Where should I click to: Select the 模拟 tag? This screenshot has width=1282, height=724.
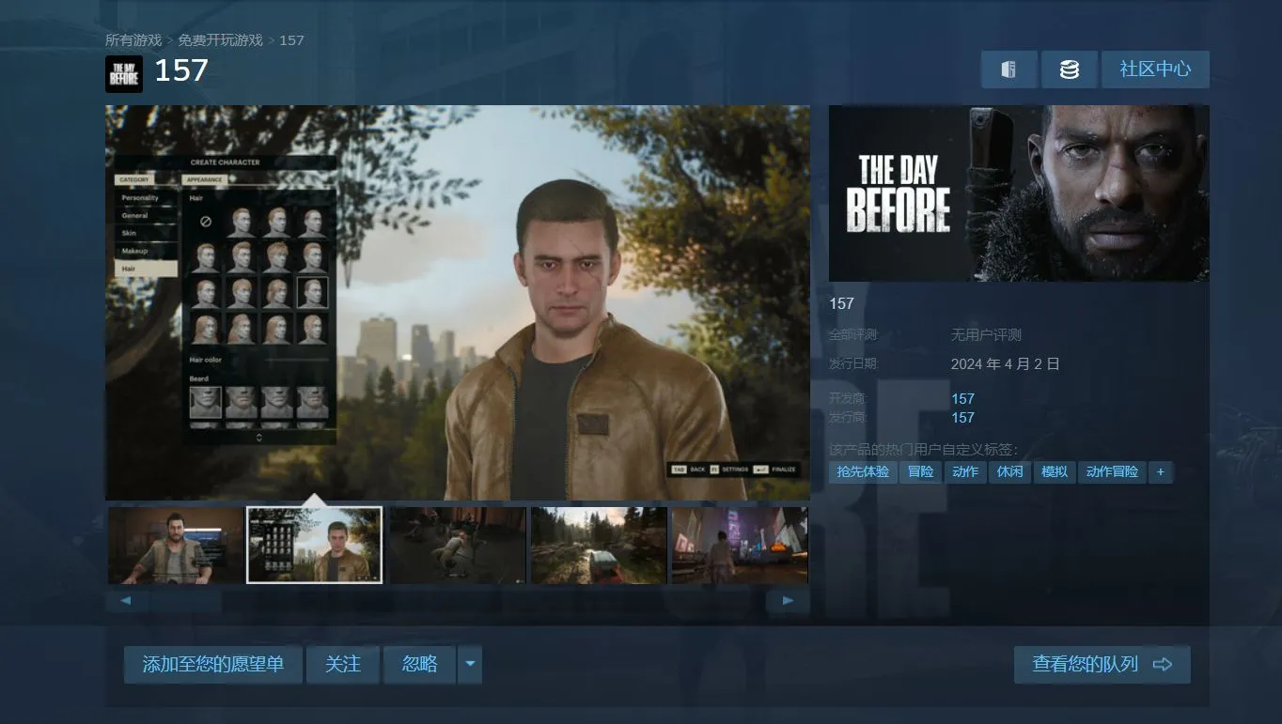click(1055, 471)
